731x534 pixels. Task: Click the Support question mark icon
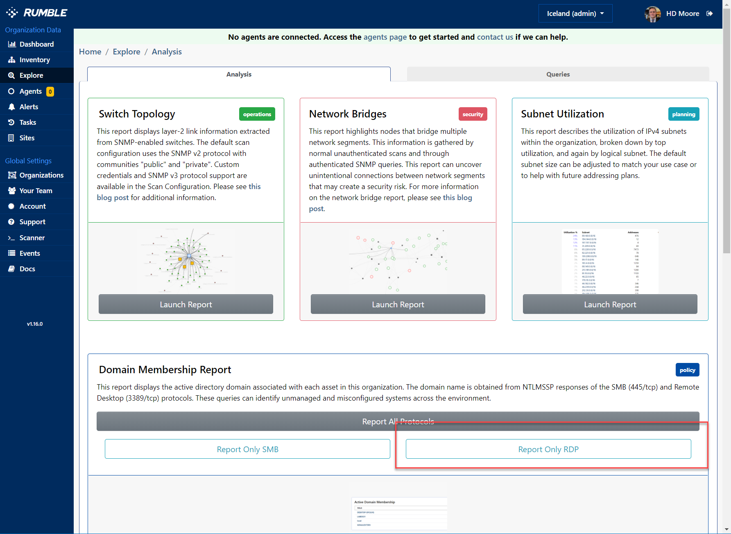coord(11,222)
